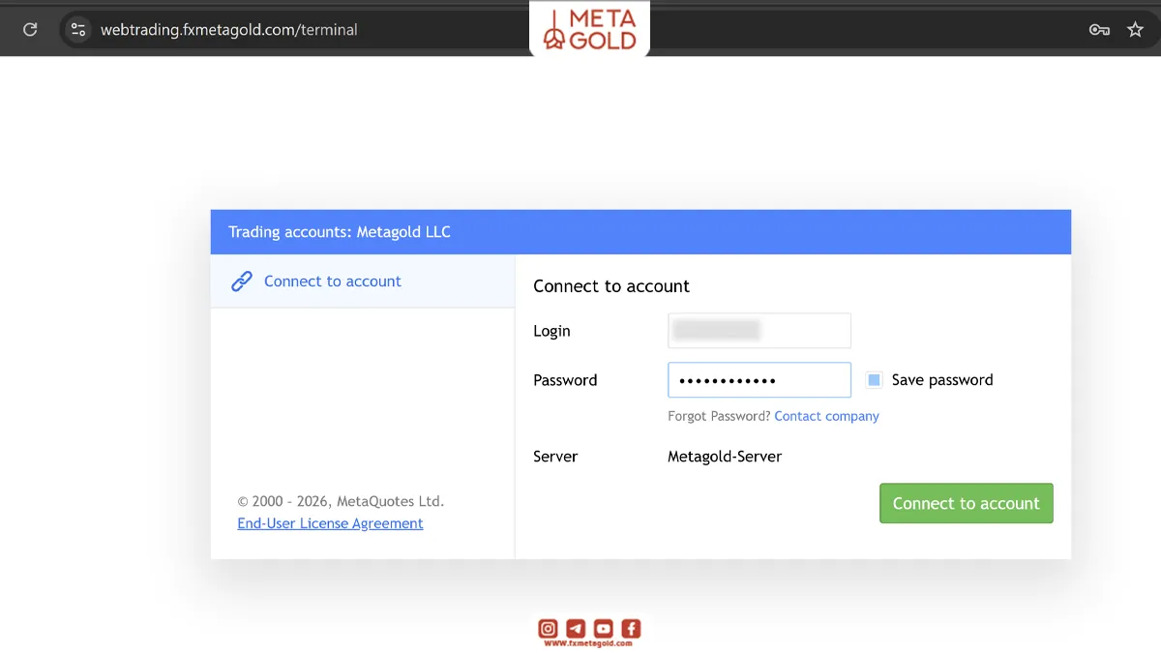Open the Contact company link
The image size is (1161, 653).
click(x=827, y=416)
